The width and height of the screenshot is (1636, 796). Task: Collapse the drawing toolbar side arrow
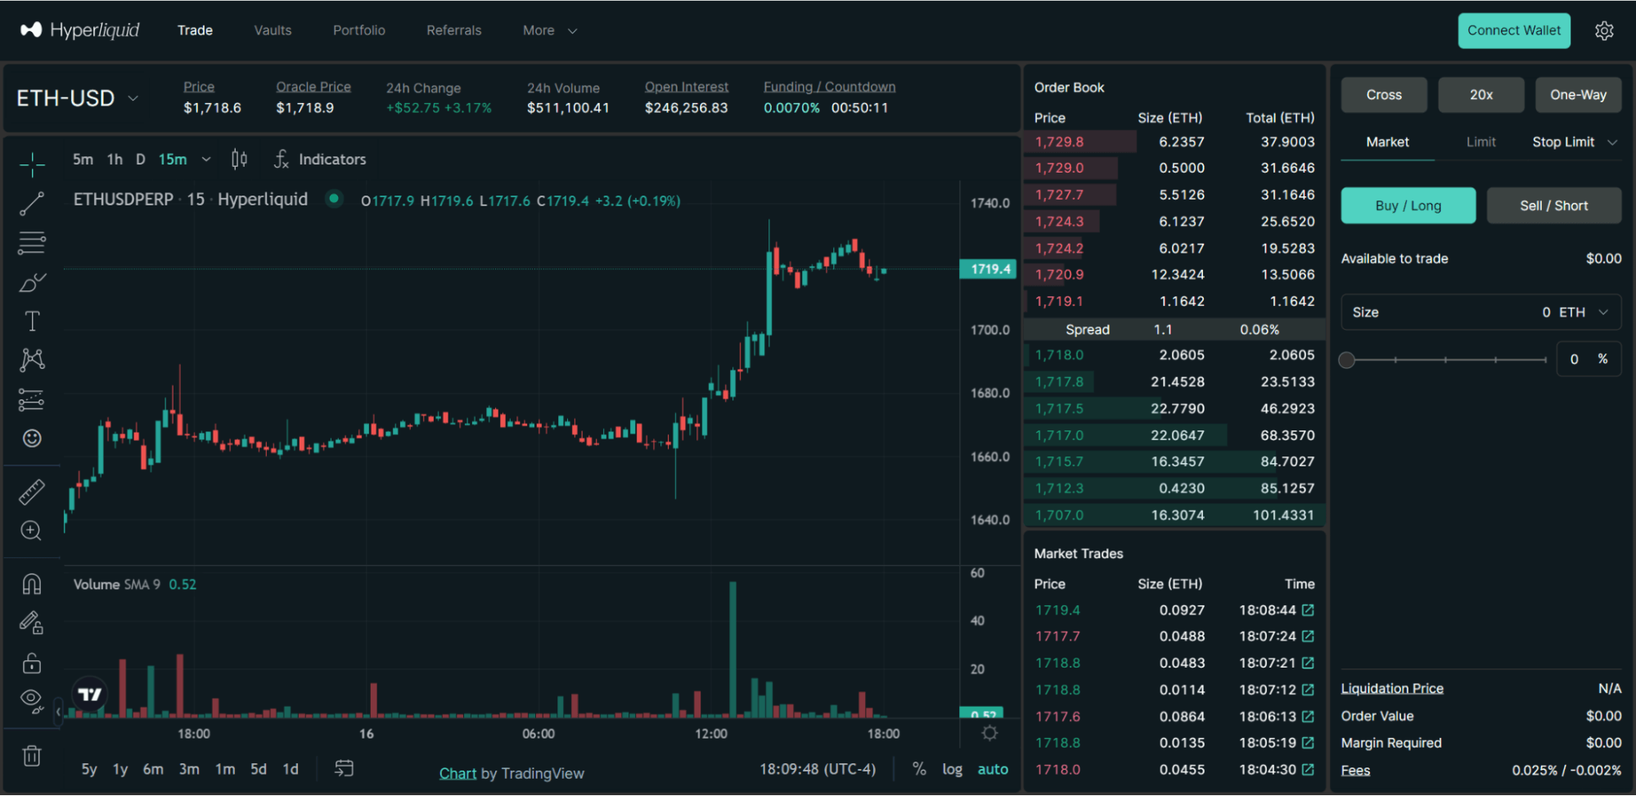pos(57,711)
